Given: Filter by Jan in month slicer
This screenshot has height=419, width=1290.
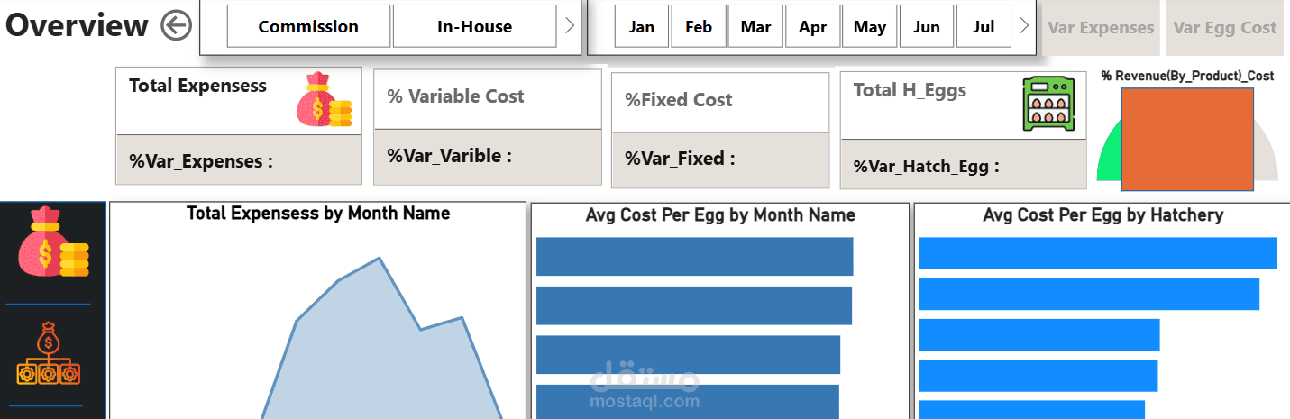Looking at the screenshot, I should 642,27.
